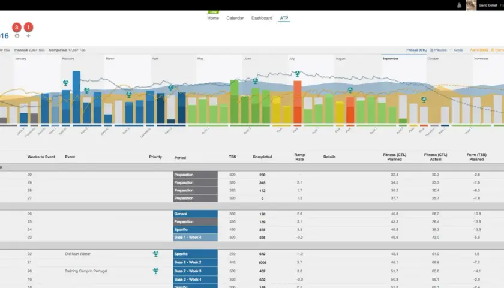
Task: Select the trophy marker in late September
Action: (x=424, y=100)
